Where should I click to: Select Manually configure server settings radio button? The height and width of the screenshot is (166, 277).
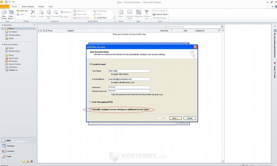[x=90, y=109]
